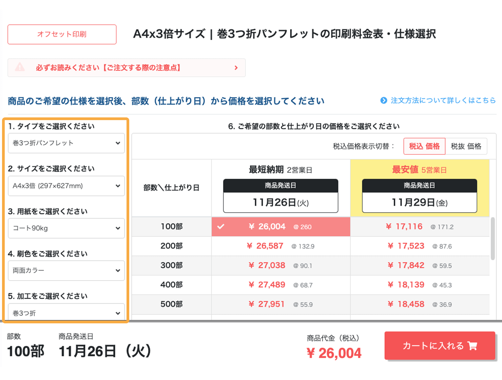This screenshot has width=502, height=380.
Task: Select the 500部 price of ¥27,951
Action: point(281,304)
